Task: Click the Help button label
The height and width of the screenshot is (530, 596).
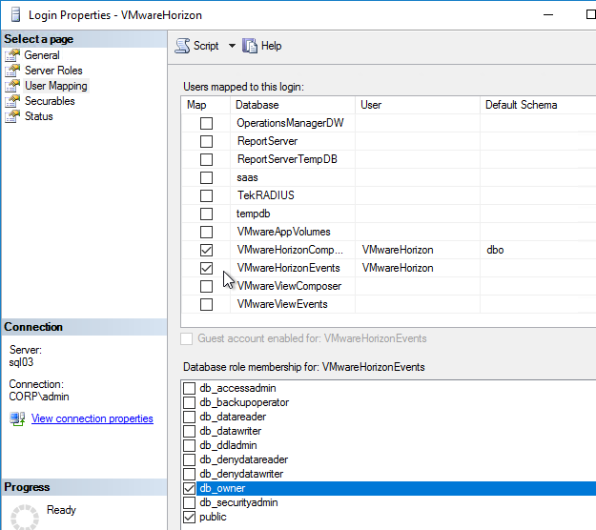Action: click(272, 46)
